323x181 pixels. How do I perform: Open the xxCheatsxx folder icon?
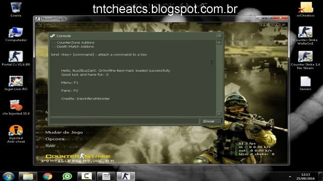pos(305,10)
